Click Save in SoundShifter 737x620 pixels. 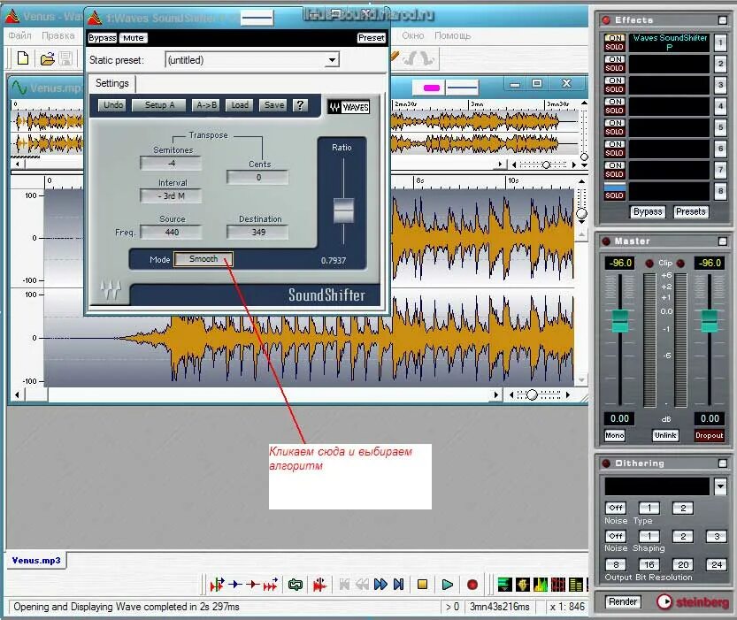point(274,105)
